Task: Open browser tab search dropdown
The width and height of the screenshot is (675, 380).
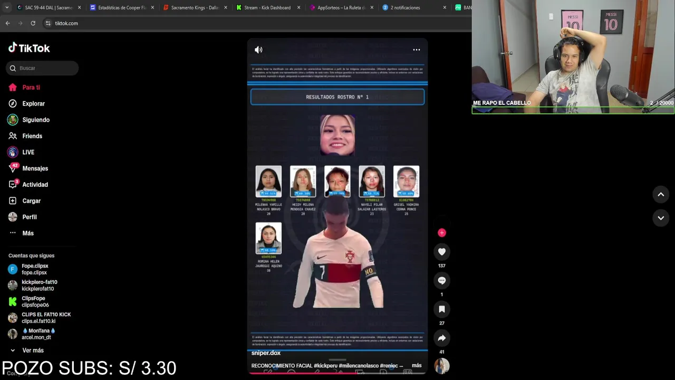Action: (7, 7)
